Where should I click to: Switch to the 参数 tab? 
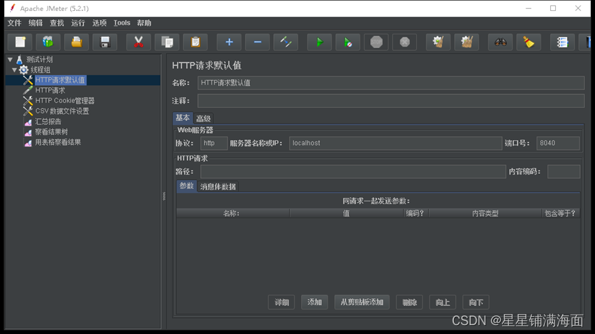coord(186,186)
